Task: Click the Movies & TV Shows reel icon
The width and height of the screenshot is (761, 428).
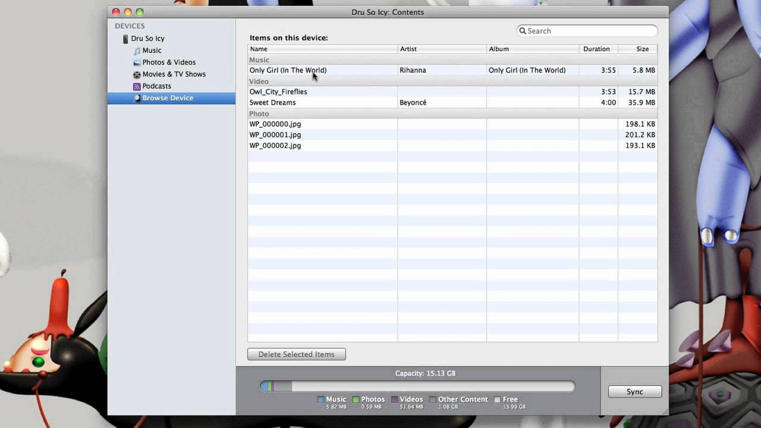Action: coord(137,74)
